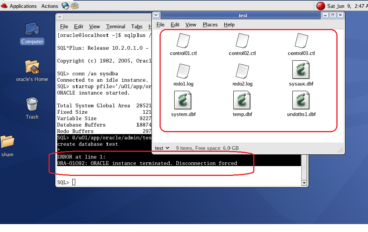Click the sysaux.dbf database file
The image size is (368, 232).
click(301, 70)
